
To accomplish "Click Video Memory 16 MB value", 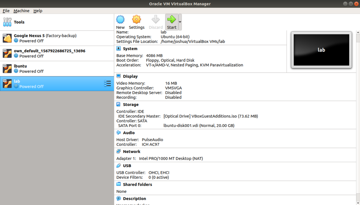I will [171, 84].
